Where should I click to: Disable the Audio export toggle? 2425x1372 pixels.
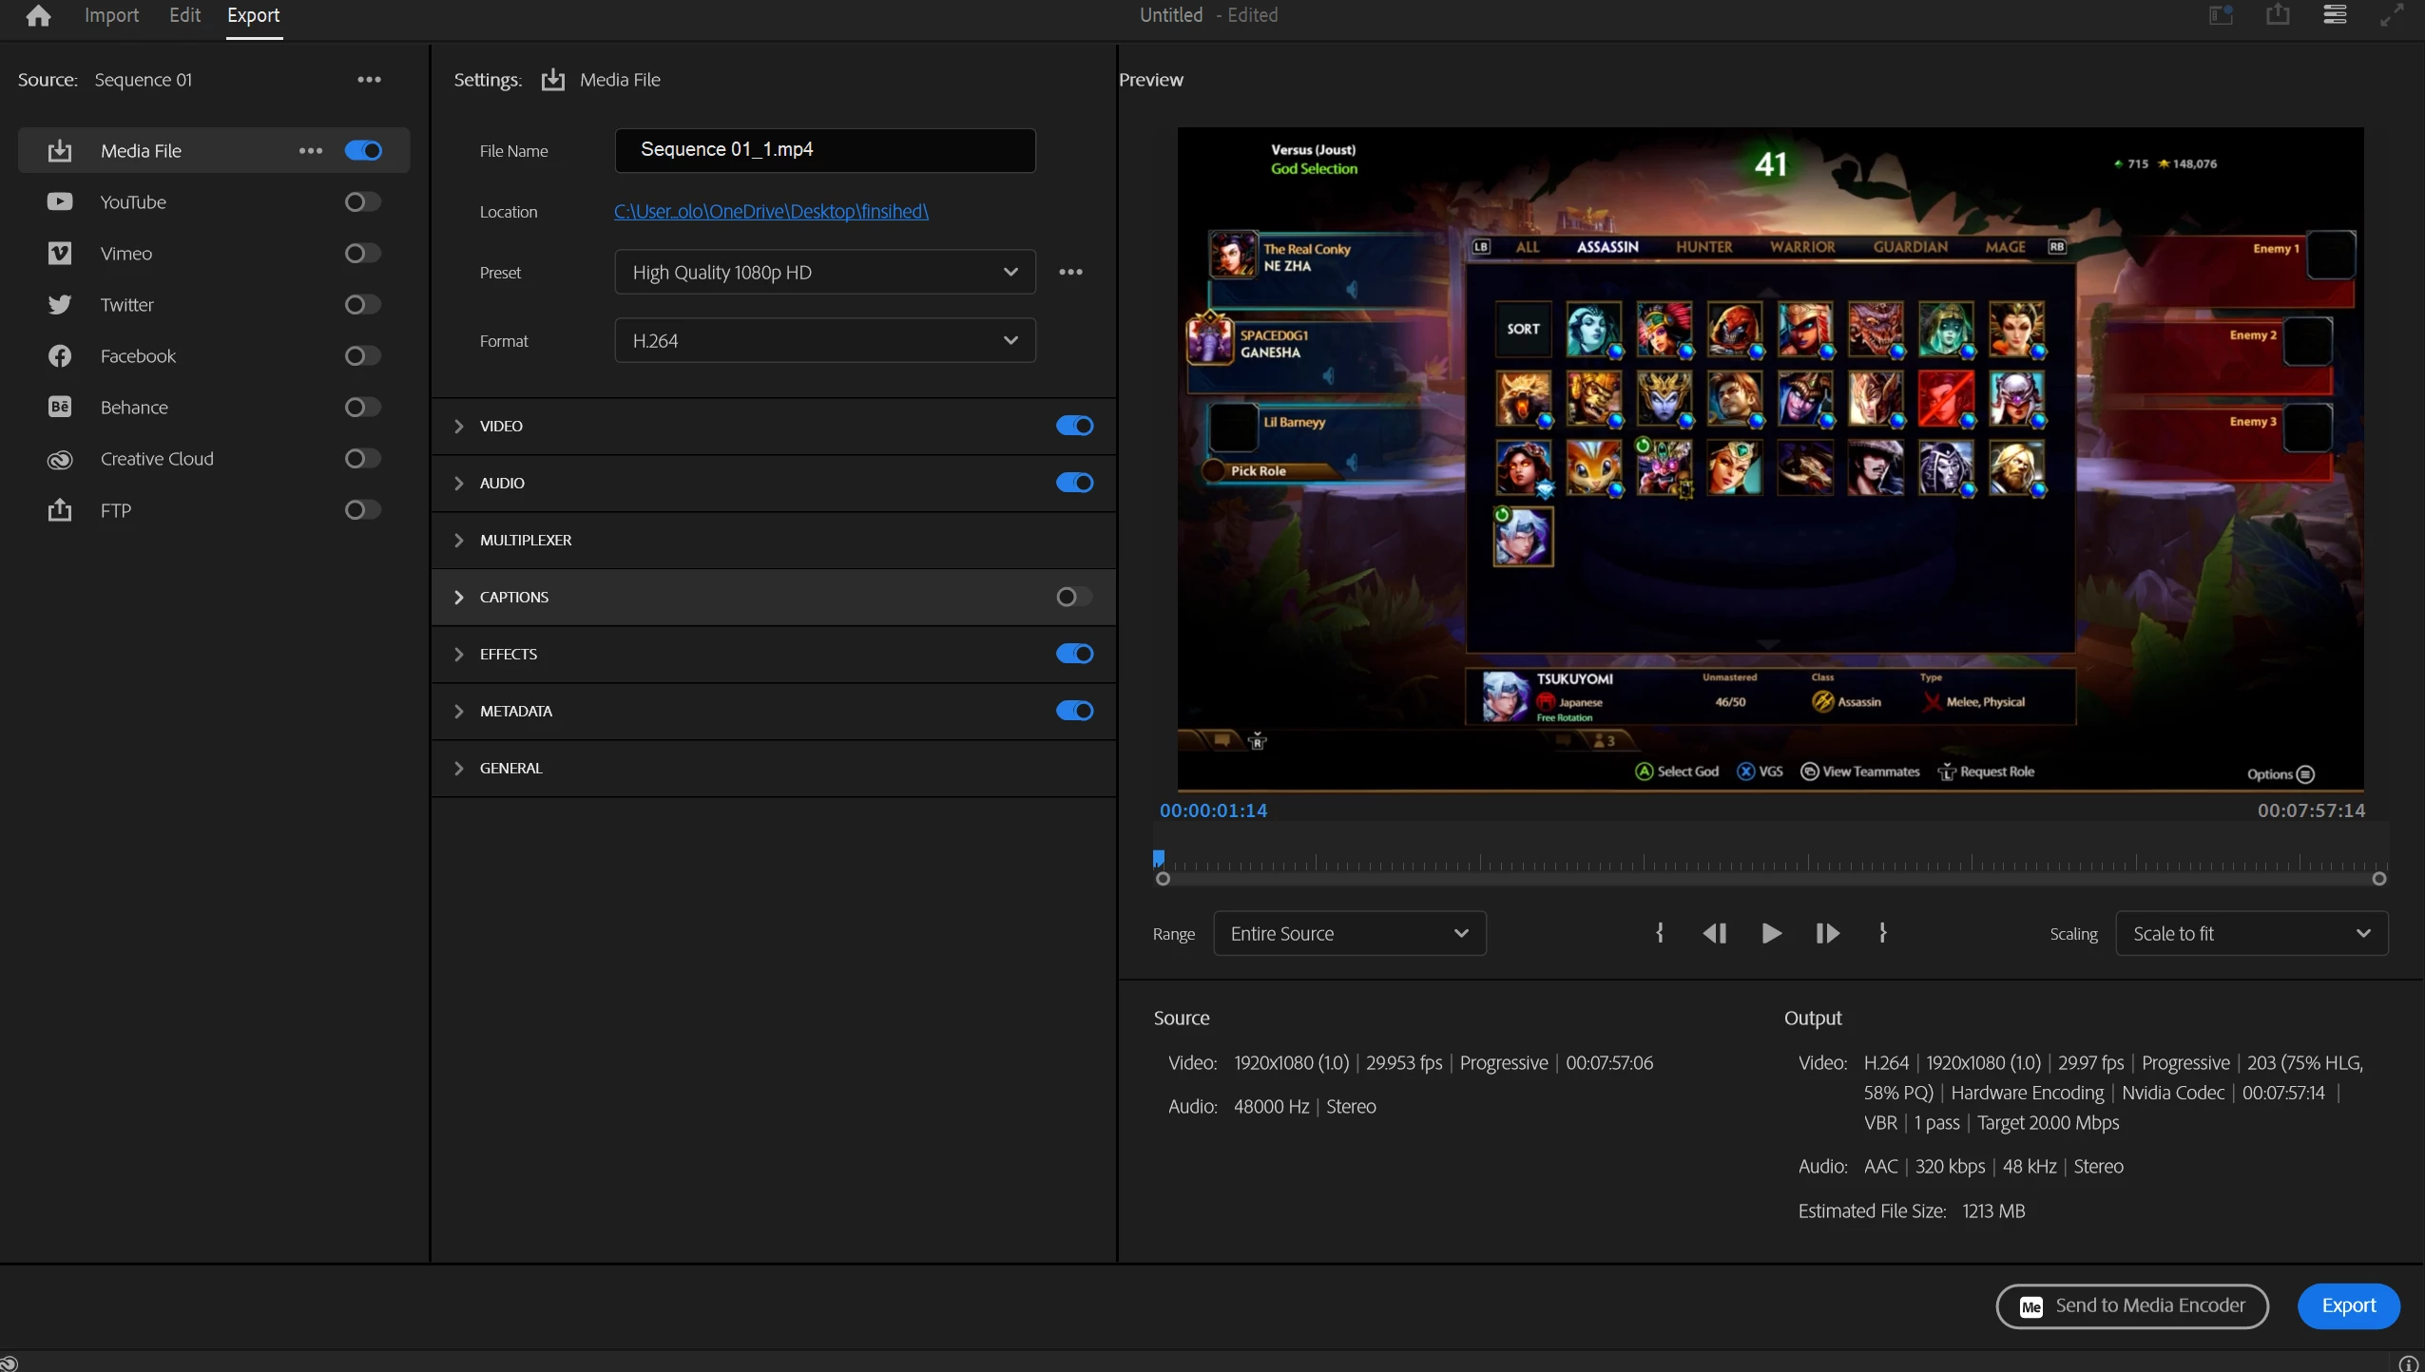1074,483
